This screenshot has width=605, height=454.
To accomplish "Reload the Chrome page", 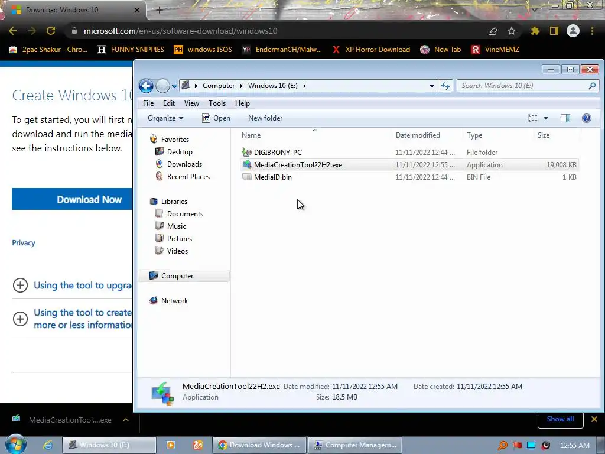I will (51, 31).
